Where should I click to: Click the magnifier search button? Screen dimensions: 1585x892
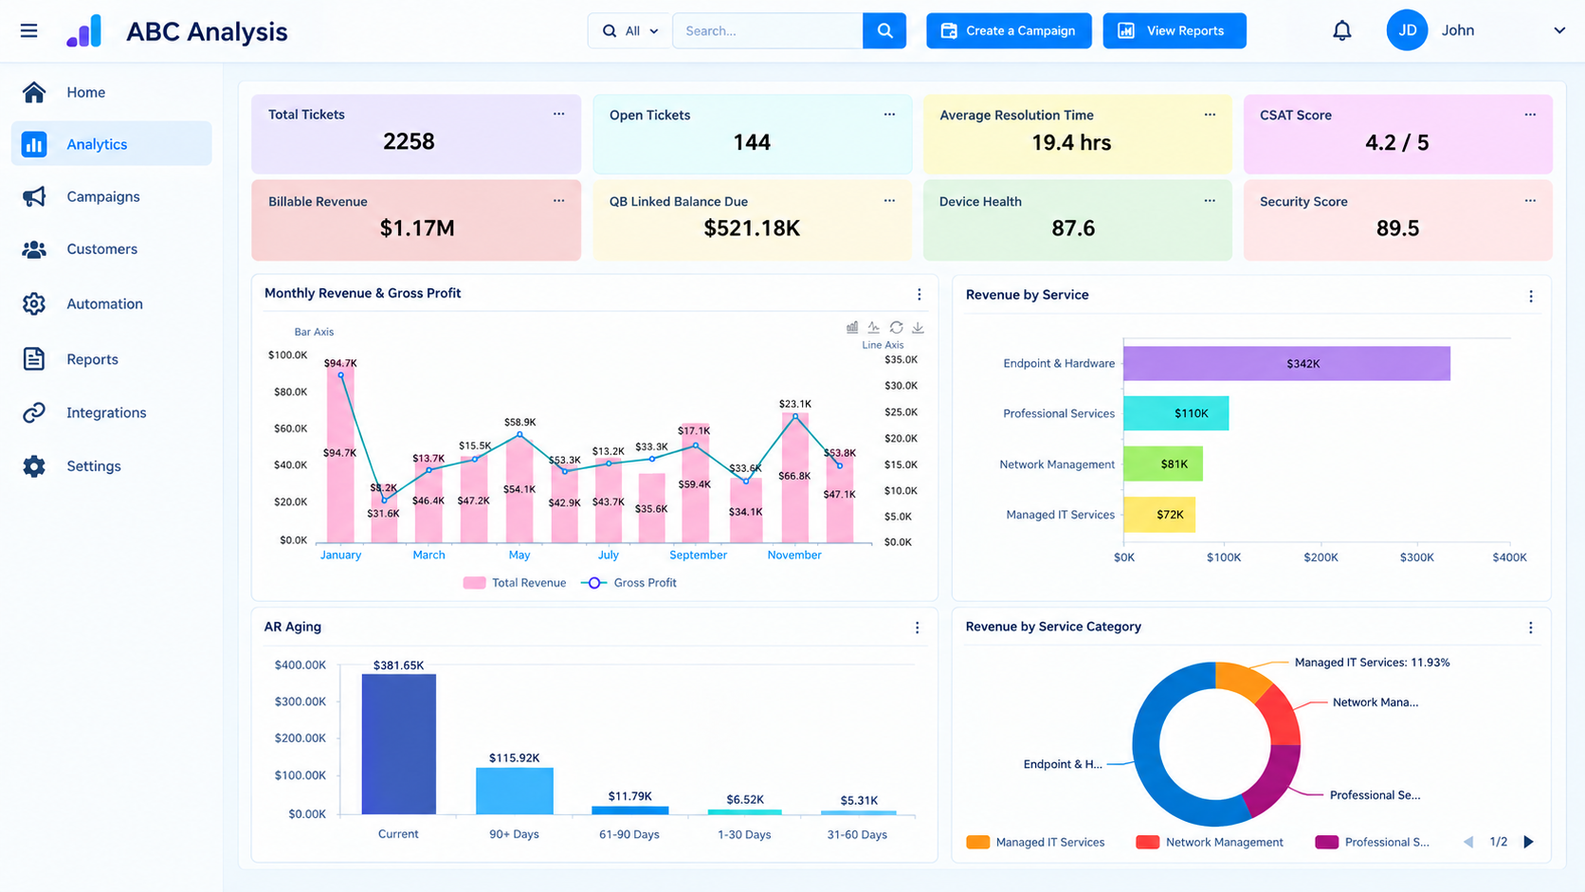coord(884,30)
